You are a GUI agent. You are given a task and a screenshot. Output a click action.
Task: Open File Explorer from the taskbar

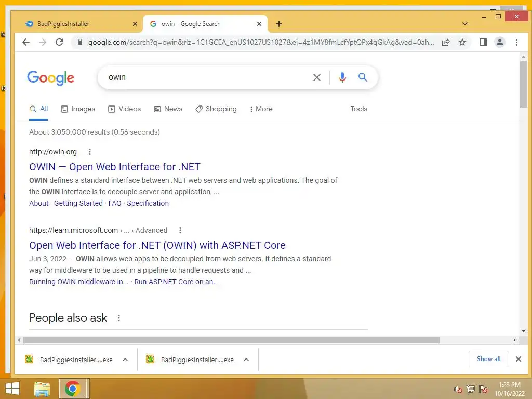42,389
